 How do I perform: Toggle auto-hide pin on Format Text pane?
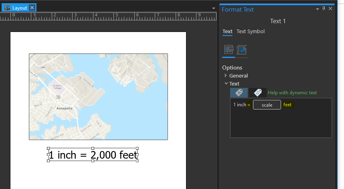(324, 8)
